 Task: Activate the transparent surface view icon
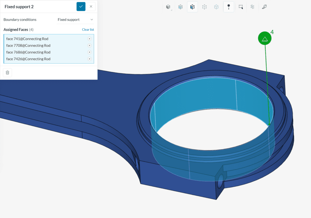(x=180, y=7)
